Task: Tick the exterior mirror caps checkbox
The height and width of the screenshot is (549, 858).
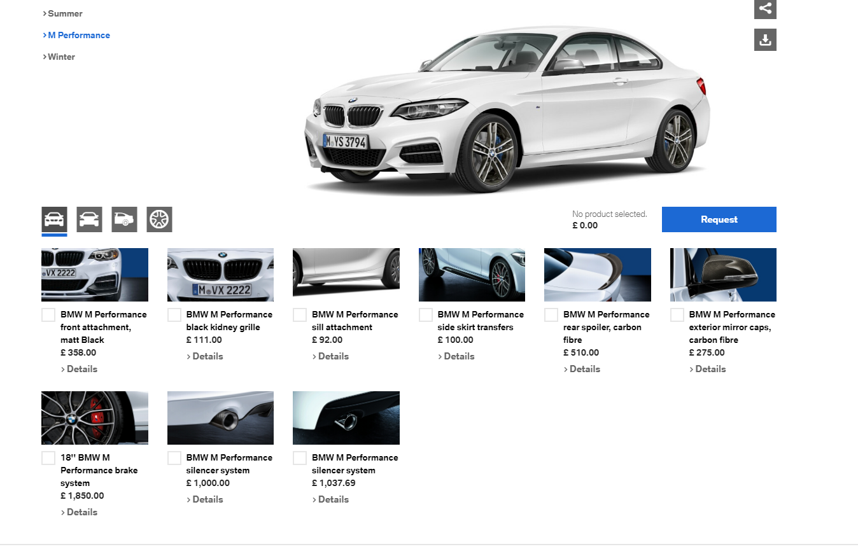Action: [677, 315]
